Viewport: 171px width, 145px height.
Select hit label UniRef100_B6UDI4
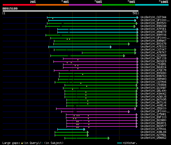(x=153, y=67)
